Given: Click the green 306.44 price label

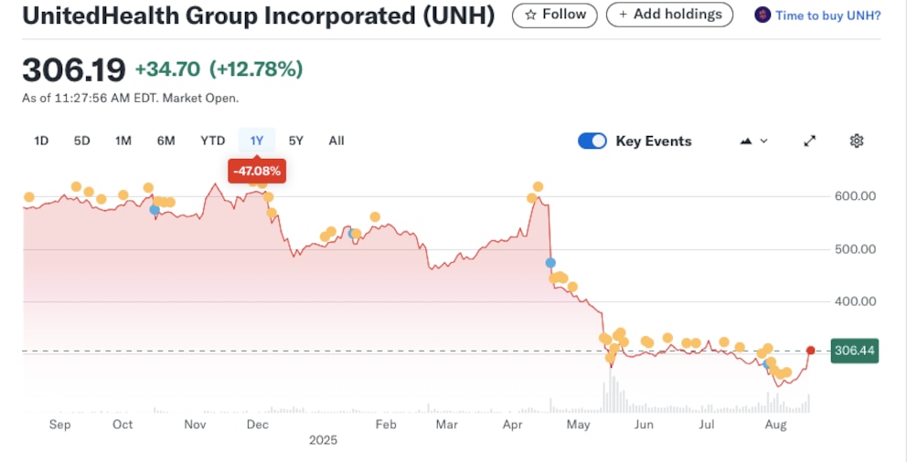Looking at the screenshot, I should pos(854,351).
